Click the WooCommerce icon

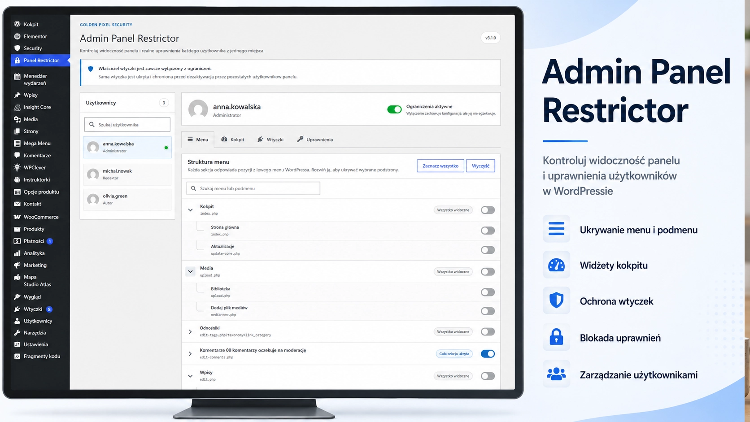(x=17, y=217)
